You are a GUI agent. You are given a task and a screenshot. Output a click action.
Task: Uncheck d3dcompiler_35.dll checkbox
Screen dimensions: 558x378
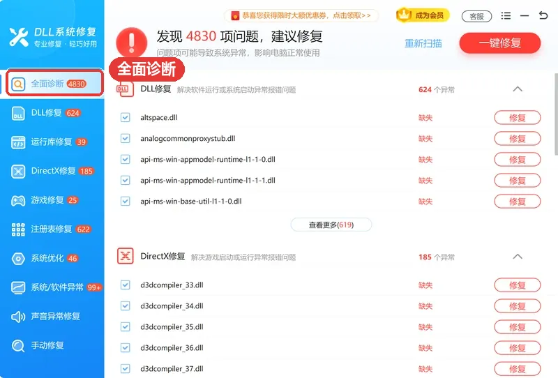pyautogui.click(x=126, y=327)
